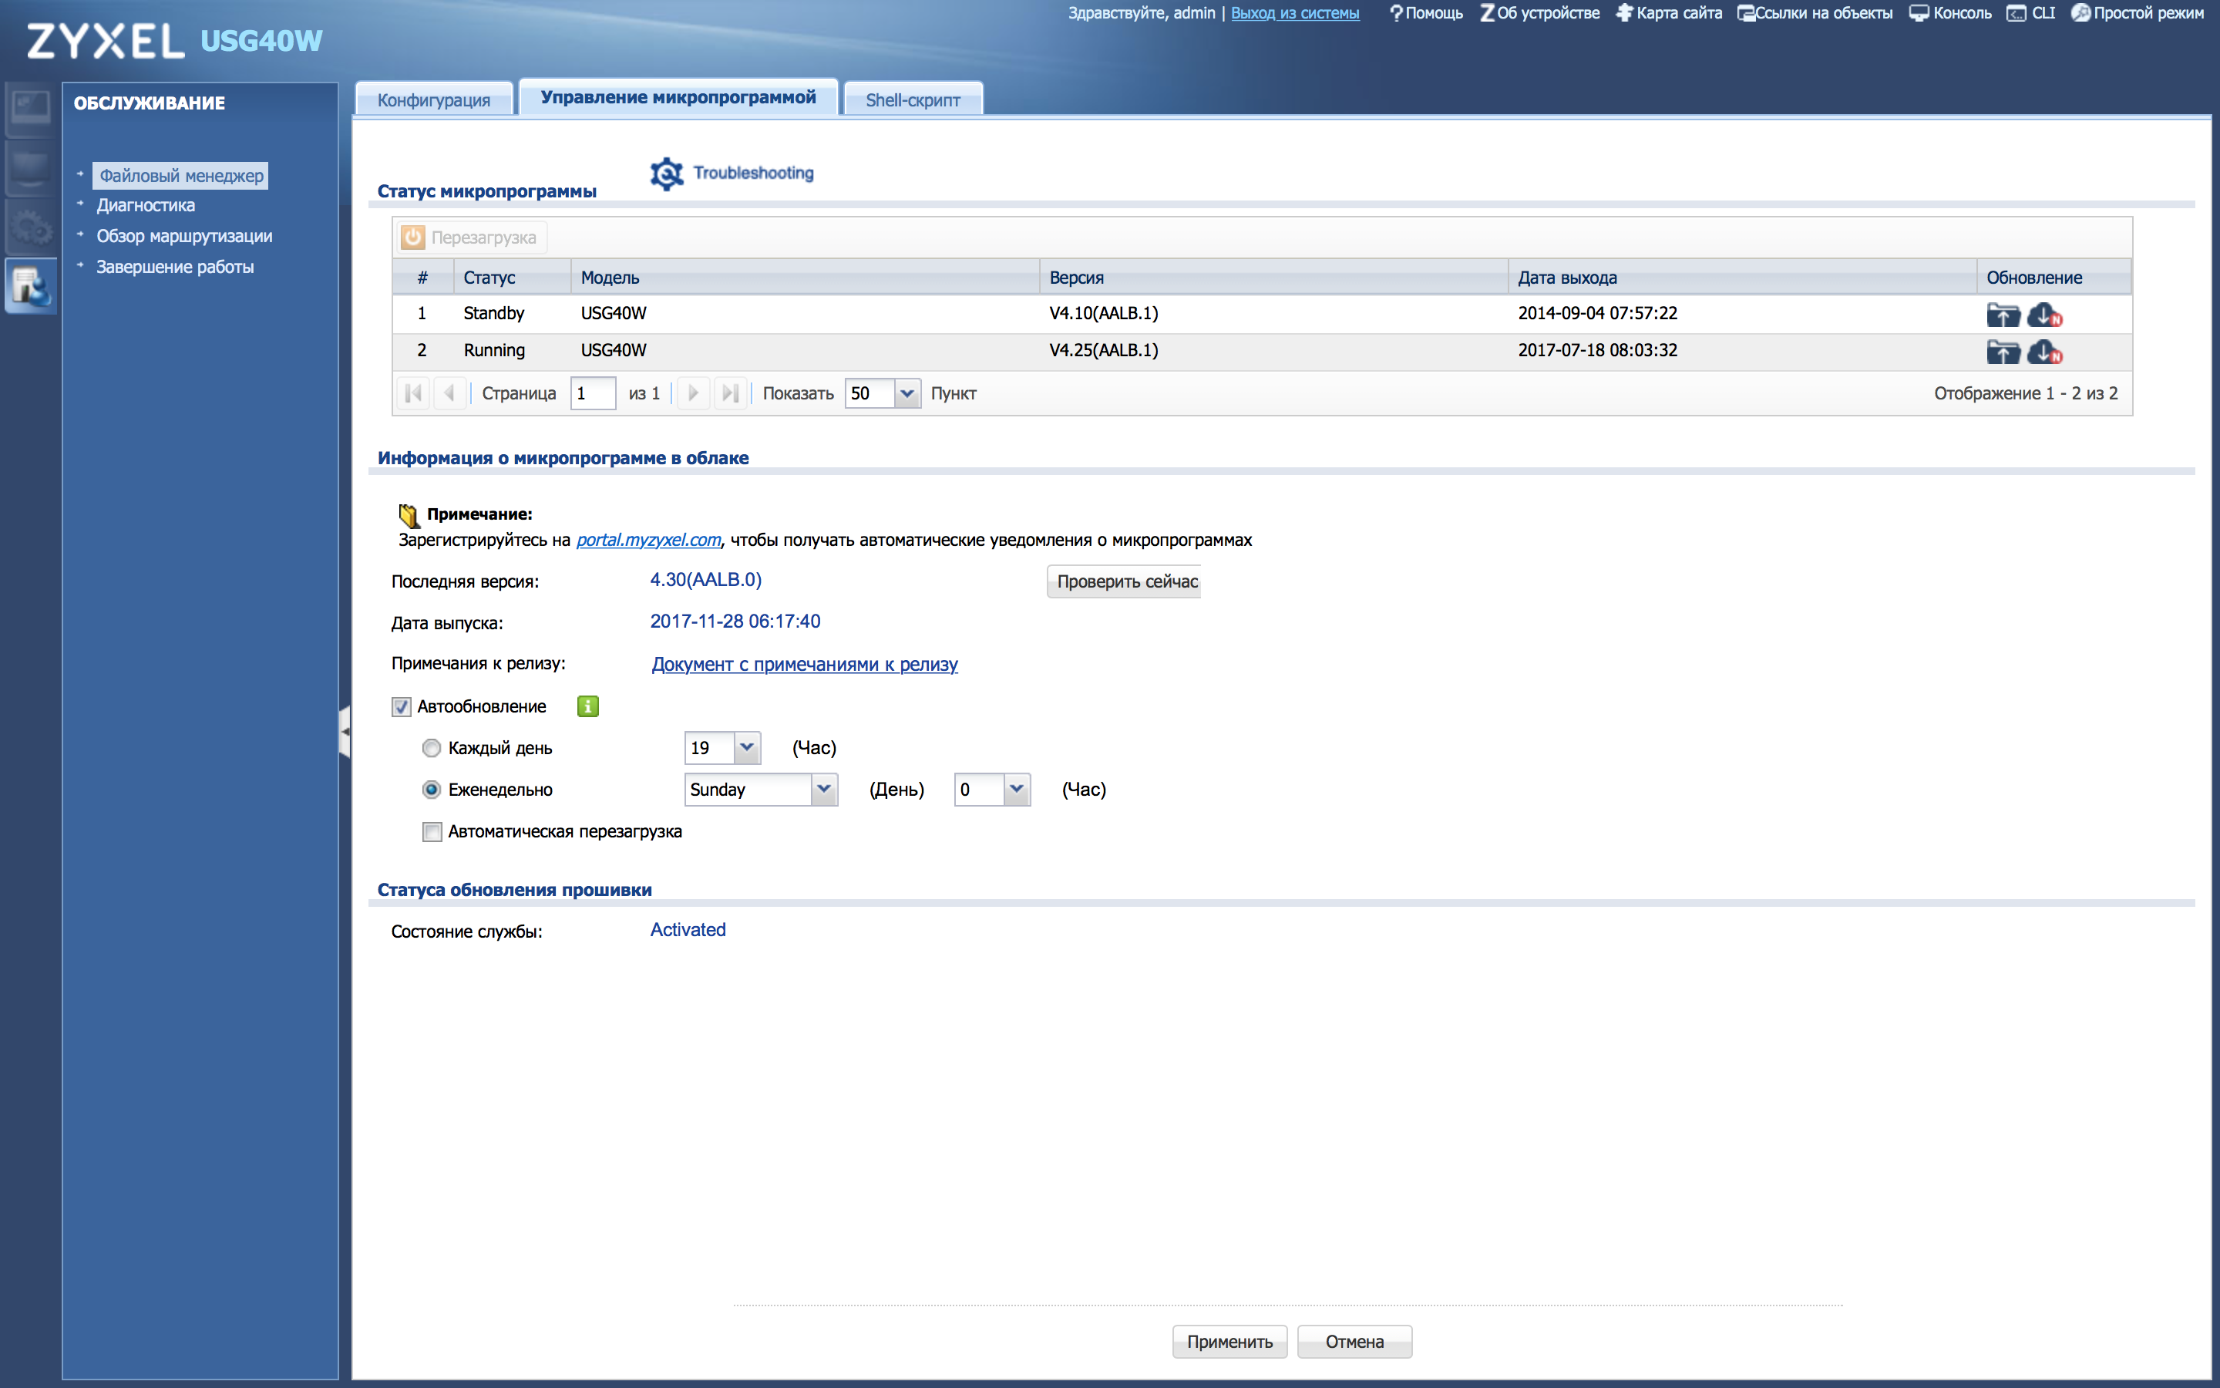Image resolution: width=2220 pixels, height=1388 pixels.
Task: Select the Каждый день radio button
Action: coord(431,748)
